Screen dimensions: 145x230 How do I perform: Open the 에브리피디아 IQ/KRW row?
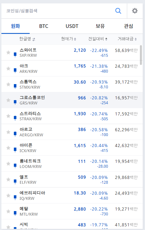[x=72, y=195]
